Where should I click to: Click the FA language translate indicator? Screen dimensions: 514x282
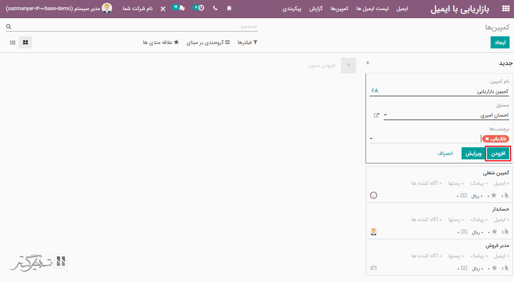375,91
